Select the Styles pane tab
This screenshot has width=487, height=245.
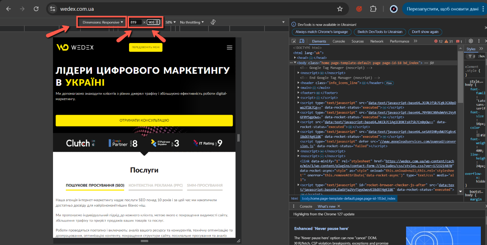[471, 49]
